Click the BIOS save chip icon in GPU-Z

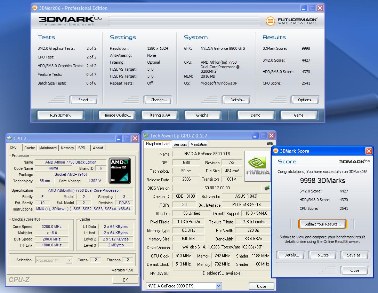(267, 188)
